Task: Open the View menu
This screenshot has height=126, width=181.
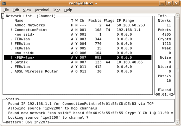Action: (x=27, y=10)
